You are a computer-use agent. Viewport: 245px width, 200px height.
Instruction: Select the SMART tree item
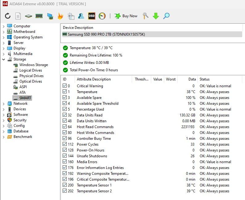click(x=22, y=98)
